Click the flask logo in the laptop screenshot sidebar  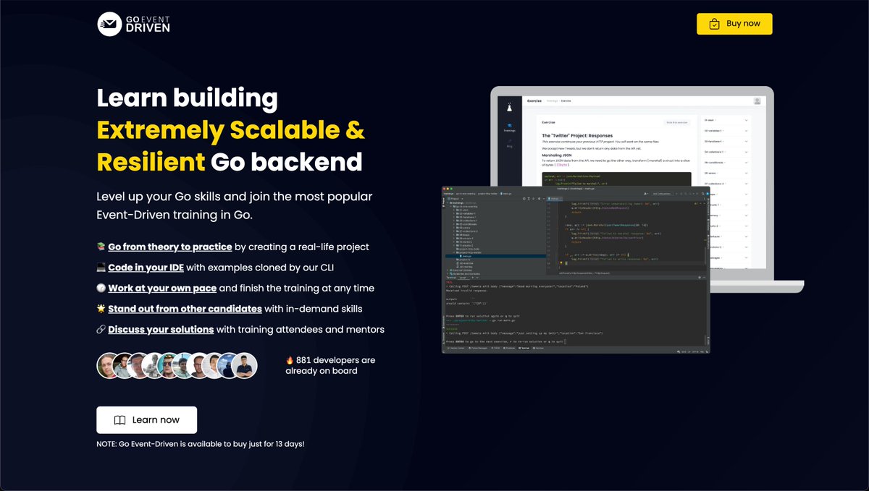click(x=509, y=108)
